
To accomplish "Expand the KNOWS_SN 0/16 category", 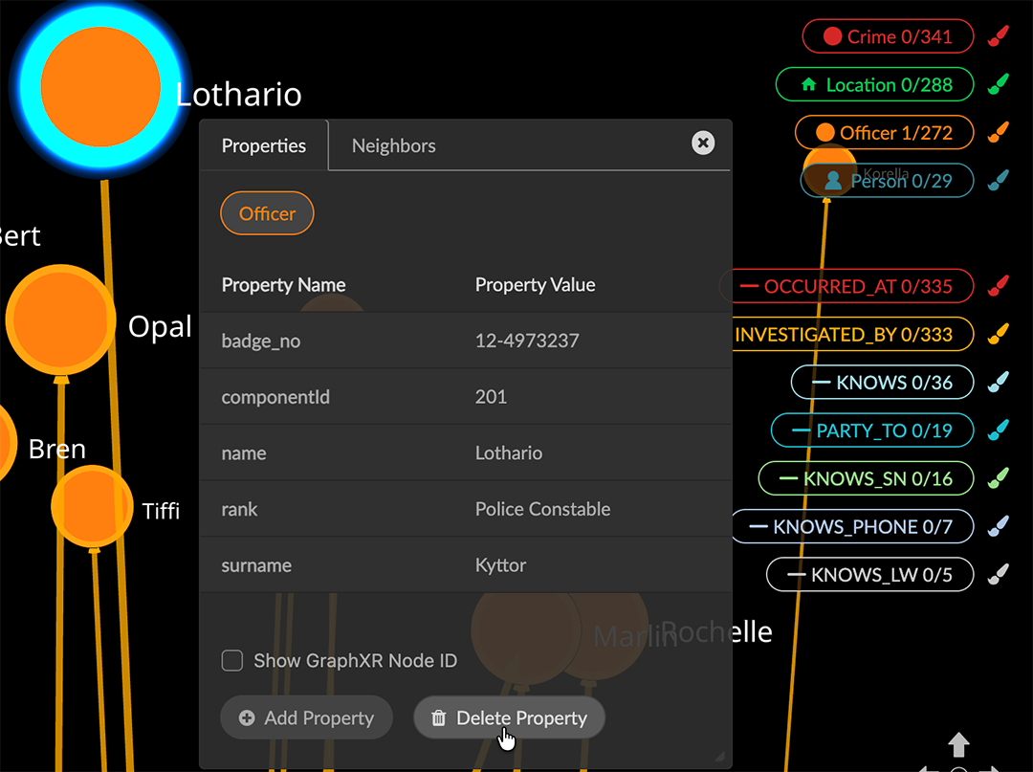I will point(866,478).
